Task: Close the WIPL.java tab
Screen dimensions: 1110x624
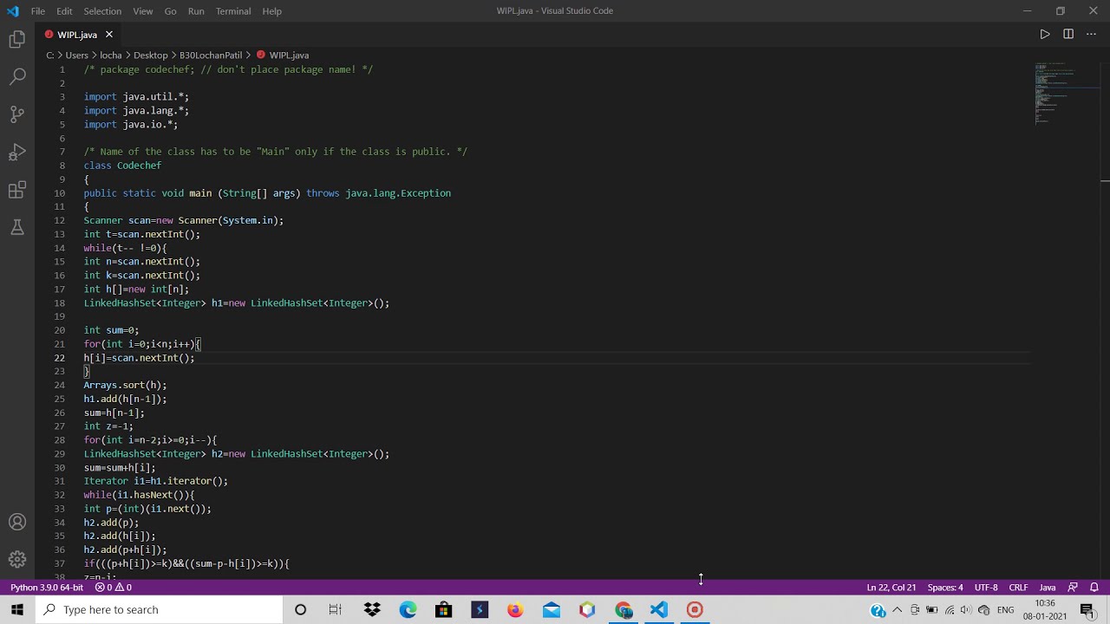Action: (109, 35)
